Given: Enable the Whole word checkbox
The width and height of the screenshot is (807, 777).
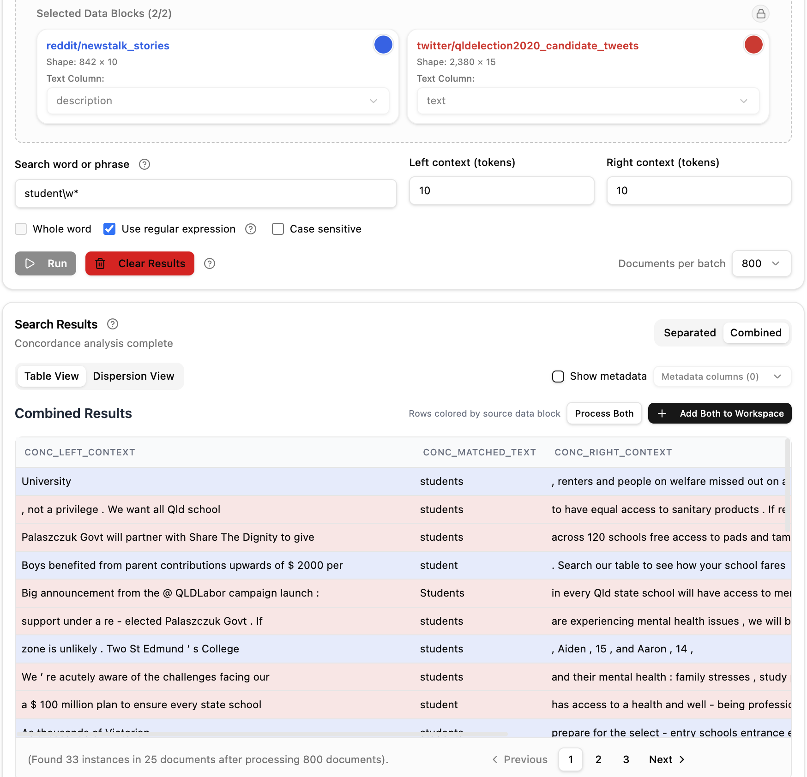Looking at the screenshot, I should click(x=21, y=229).
